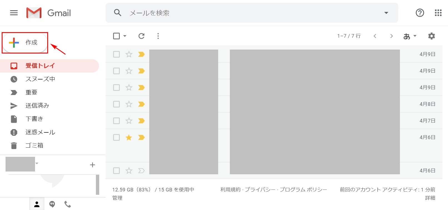The width and height of the screenshot is (448, 210).
Task: Check the starred 4月6日 email checkbox
Action: (x=116, y=137)
